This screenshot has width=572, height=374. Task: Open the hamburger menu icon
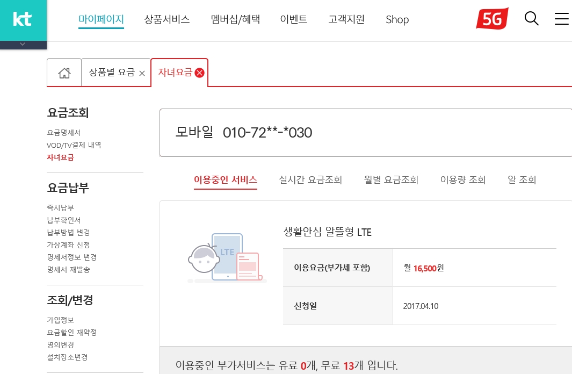coord(561,19)
